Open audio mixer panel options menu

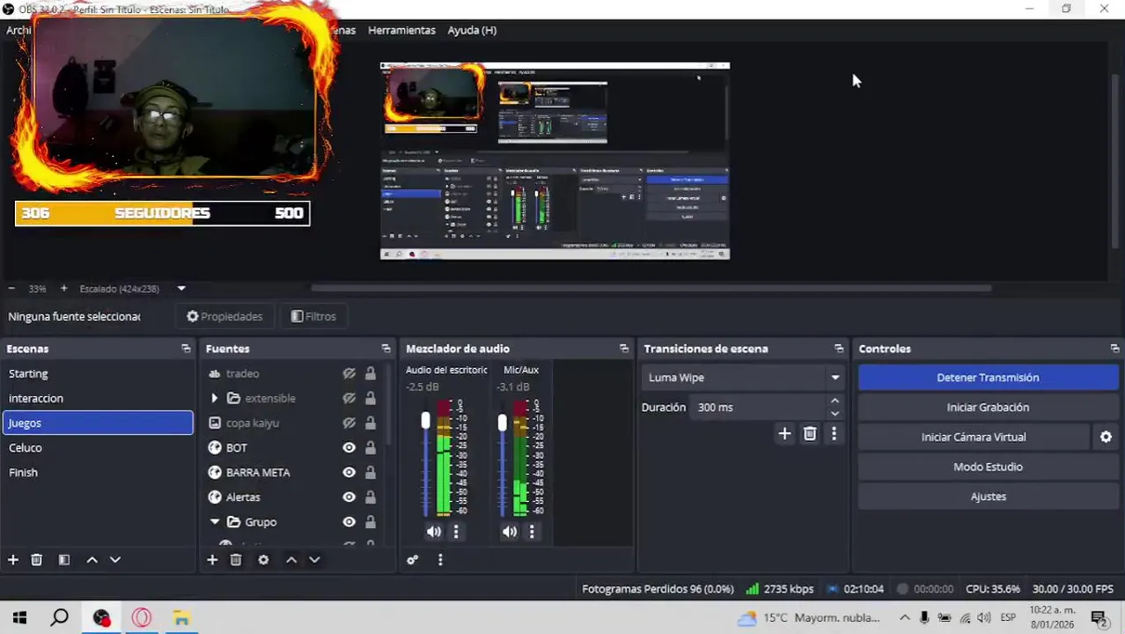point(440,560)
